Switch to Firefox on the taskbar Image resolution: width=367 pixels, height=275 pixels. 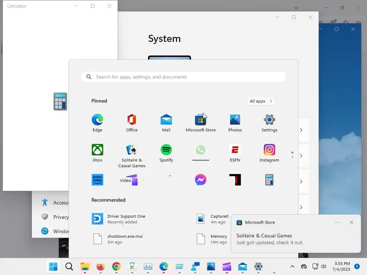[101, 266]
